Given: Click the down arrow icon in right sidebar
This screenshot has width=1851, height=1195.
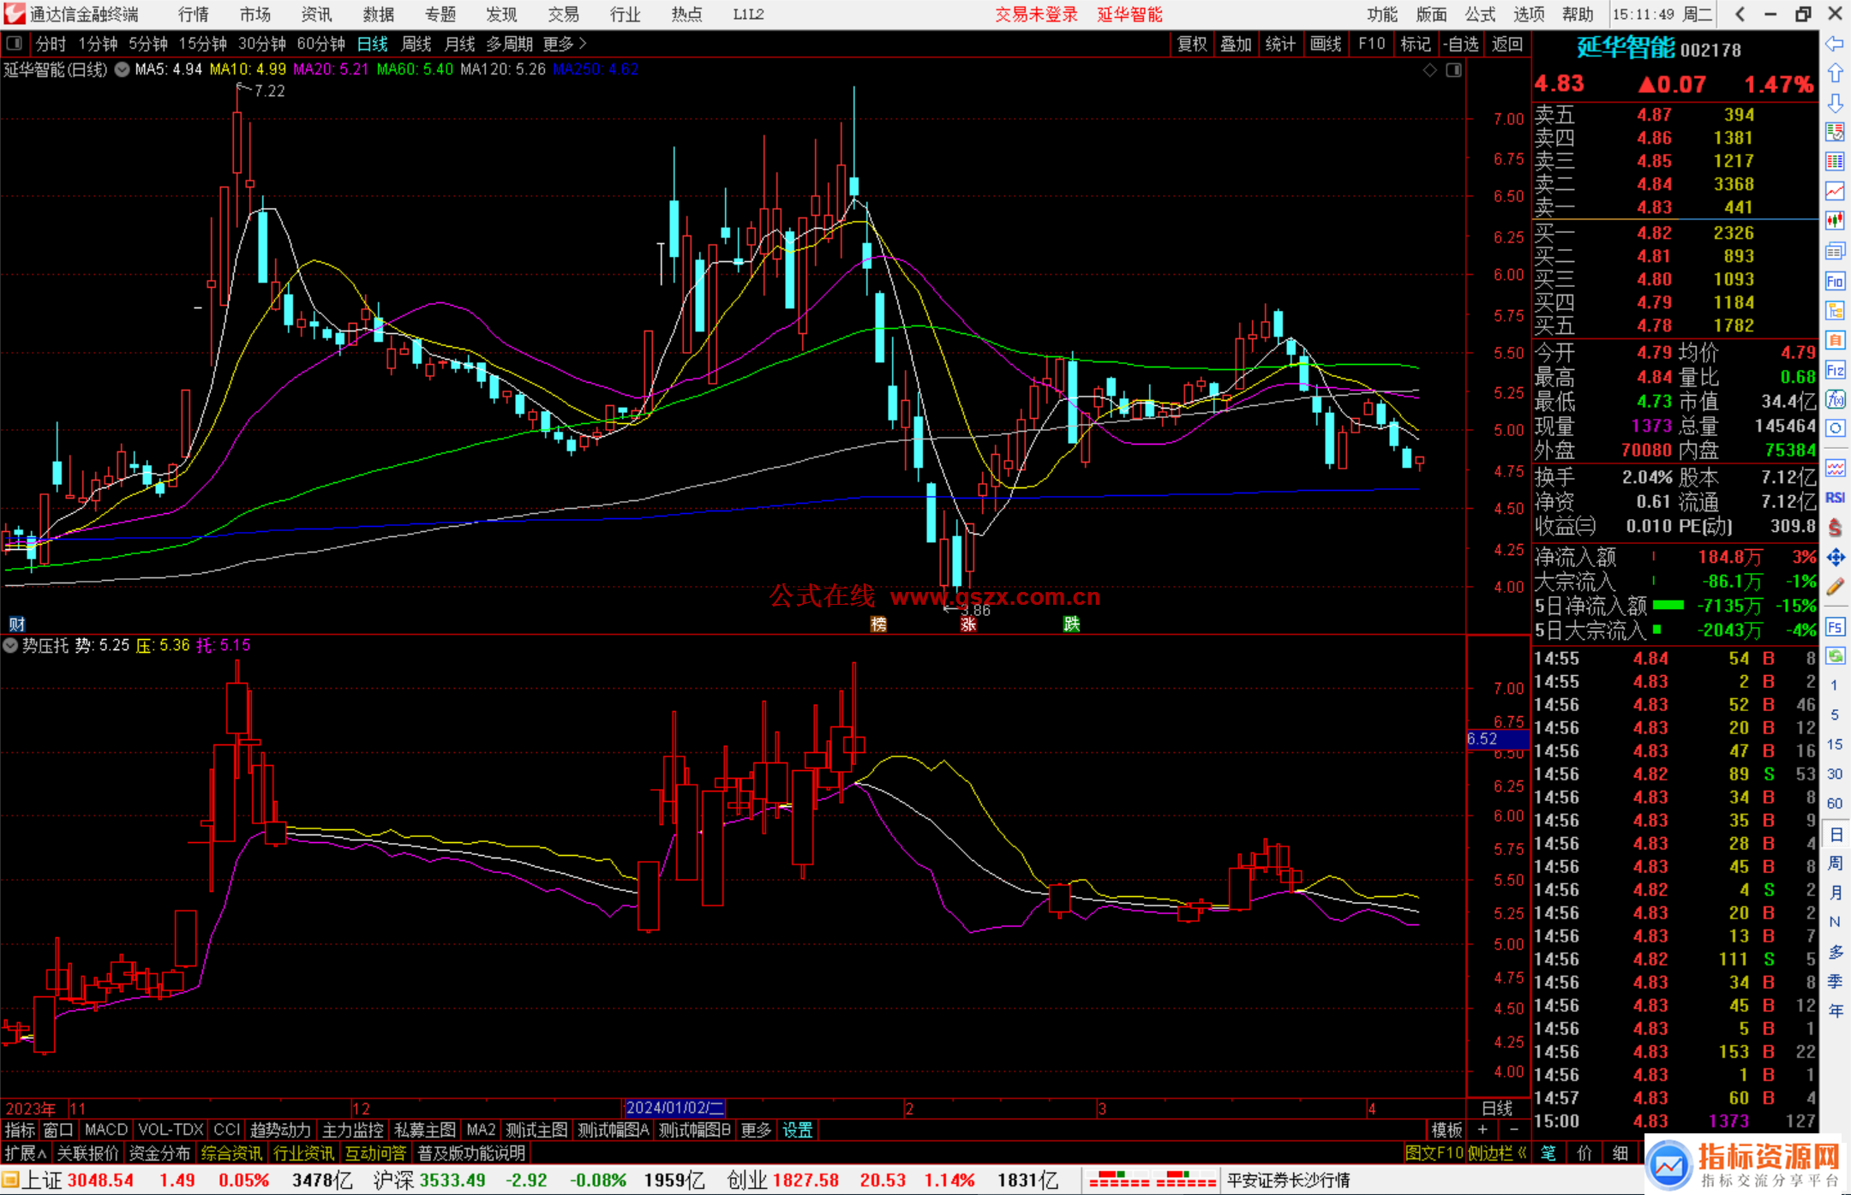Looking at the screenshot, I should pyautogui.click(x=1835, y=103).
